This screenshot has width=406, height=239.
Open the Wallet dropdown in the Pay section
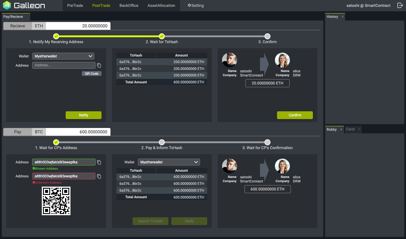click(169, 162)
